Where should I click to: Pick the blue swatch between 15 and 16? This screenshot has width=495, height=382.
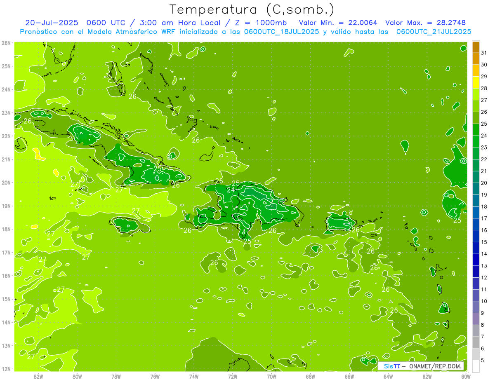(x=476, y=236)
